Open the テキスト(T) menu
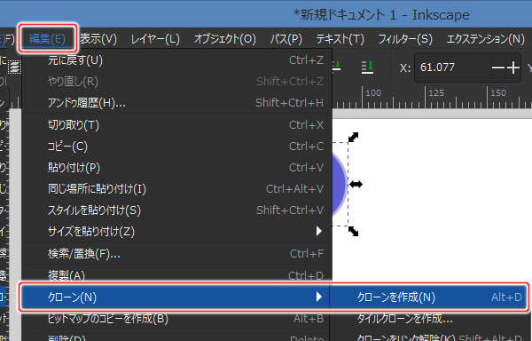The width and height of the screenshot is (532, 341). (x=340, y=39)
